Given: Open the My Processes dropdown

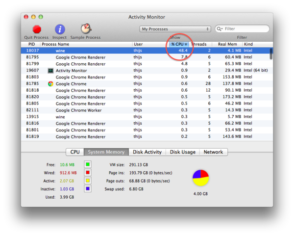Looking at the screenshot, I should [175, 29].
